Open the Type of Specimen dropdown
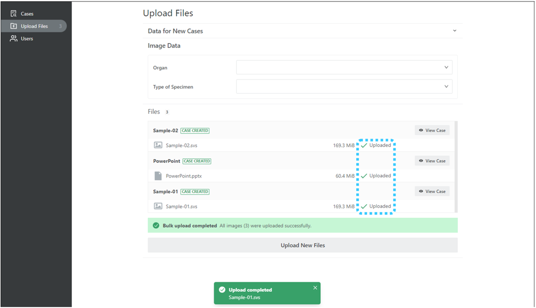536x308 pixels. point(344,87)
